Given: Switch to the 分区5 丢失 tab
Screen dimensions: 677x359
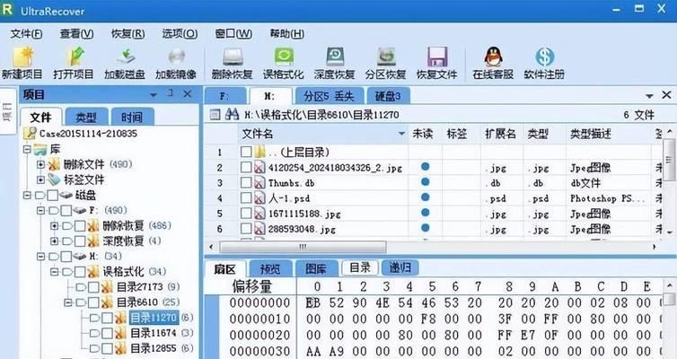Looking at the screenshot, I should point(329,96).
